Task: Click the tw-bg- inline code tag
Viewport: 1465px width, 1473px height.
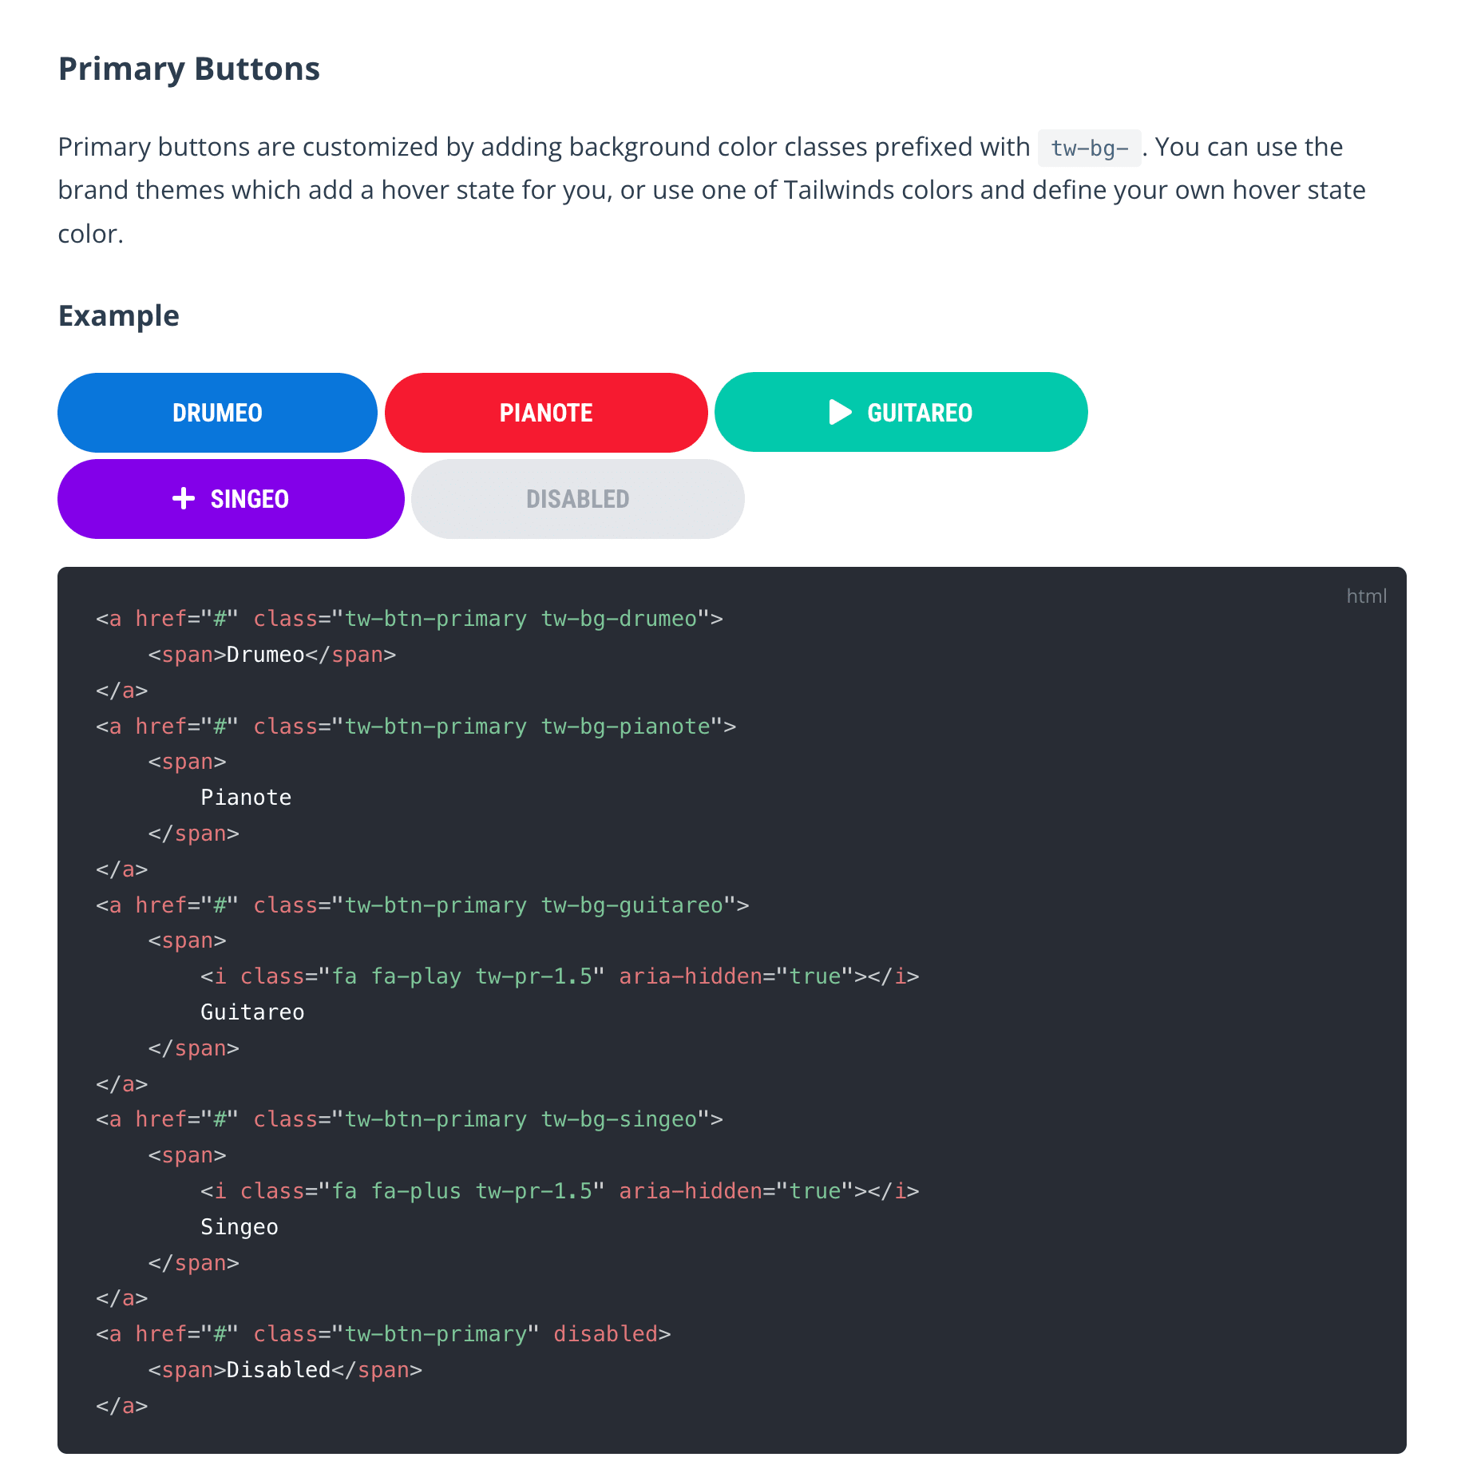Action: pos(1089,148)
